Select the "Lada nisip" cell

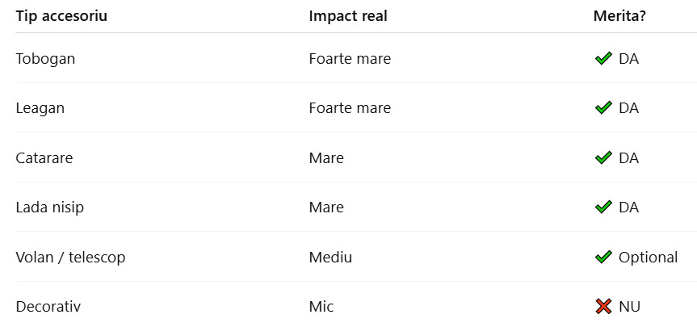pyautogui.click(x=50, y=208)
